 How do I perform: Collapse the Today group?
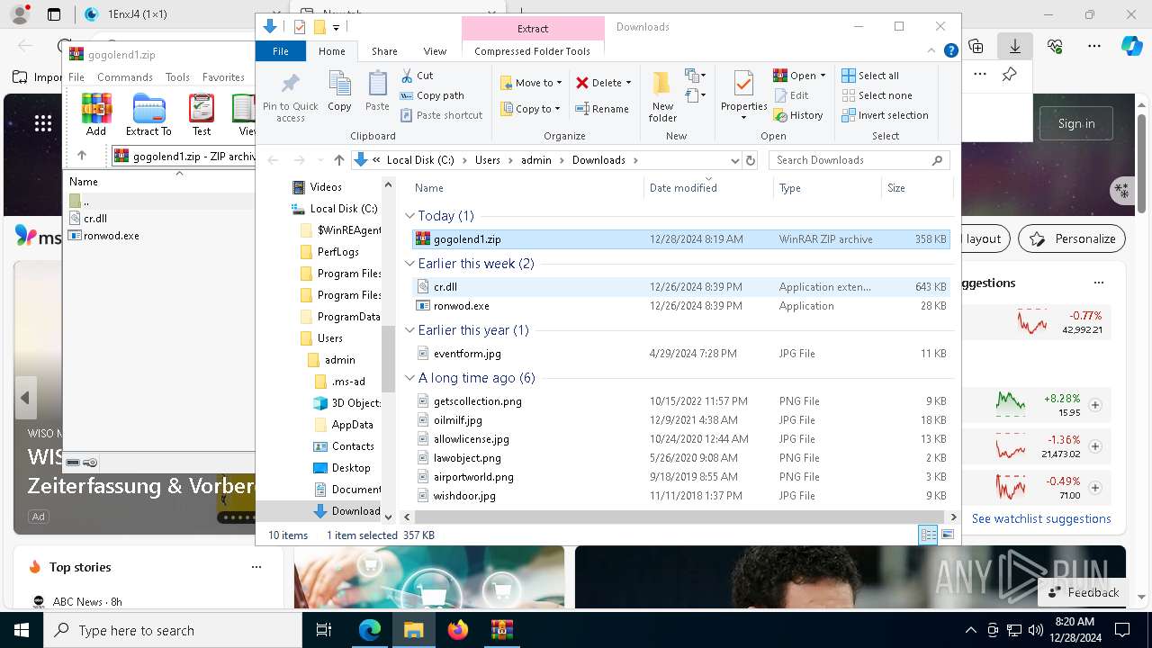pyautogui.click(x=409, y=216)
